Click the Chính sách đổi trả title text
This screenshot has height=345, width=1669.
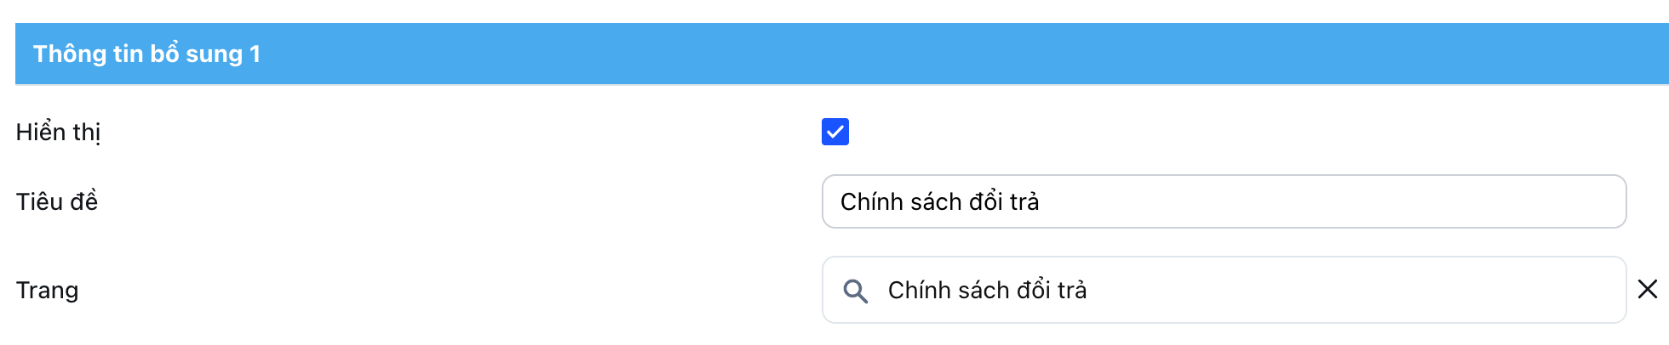[x=939, y=201]
